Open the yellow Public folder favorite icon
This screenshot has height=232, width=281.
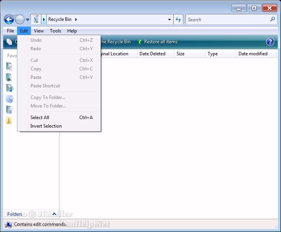[x=9, y=121]
